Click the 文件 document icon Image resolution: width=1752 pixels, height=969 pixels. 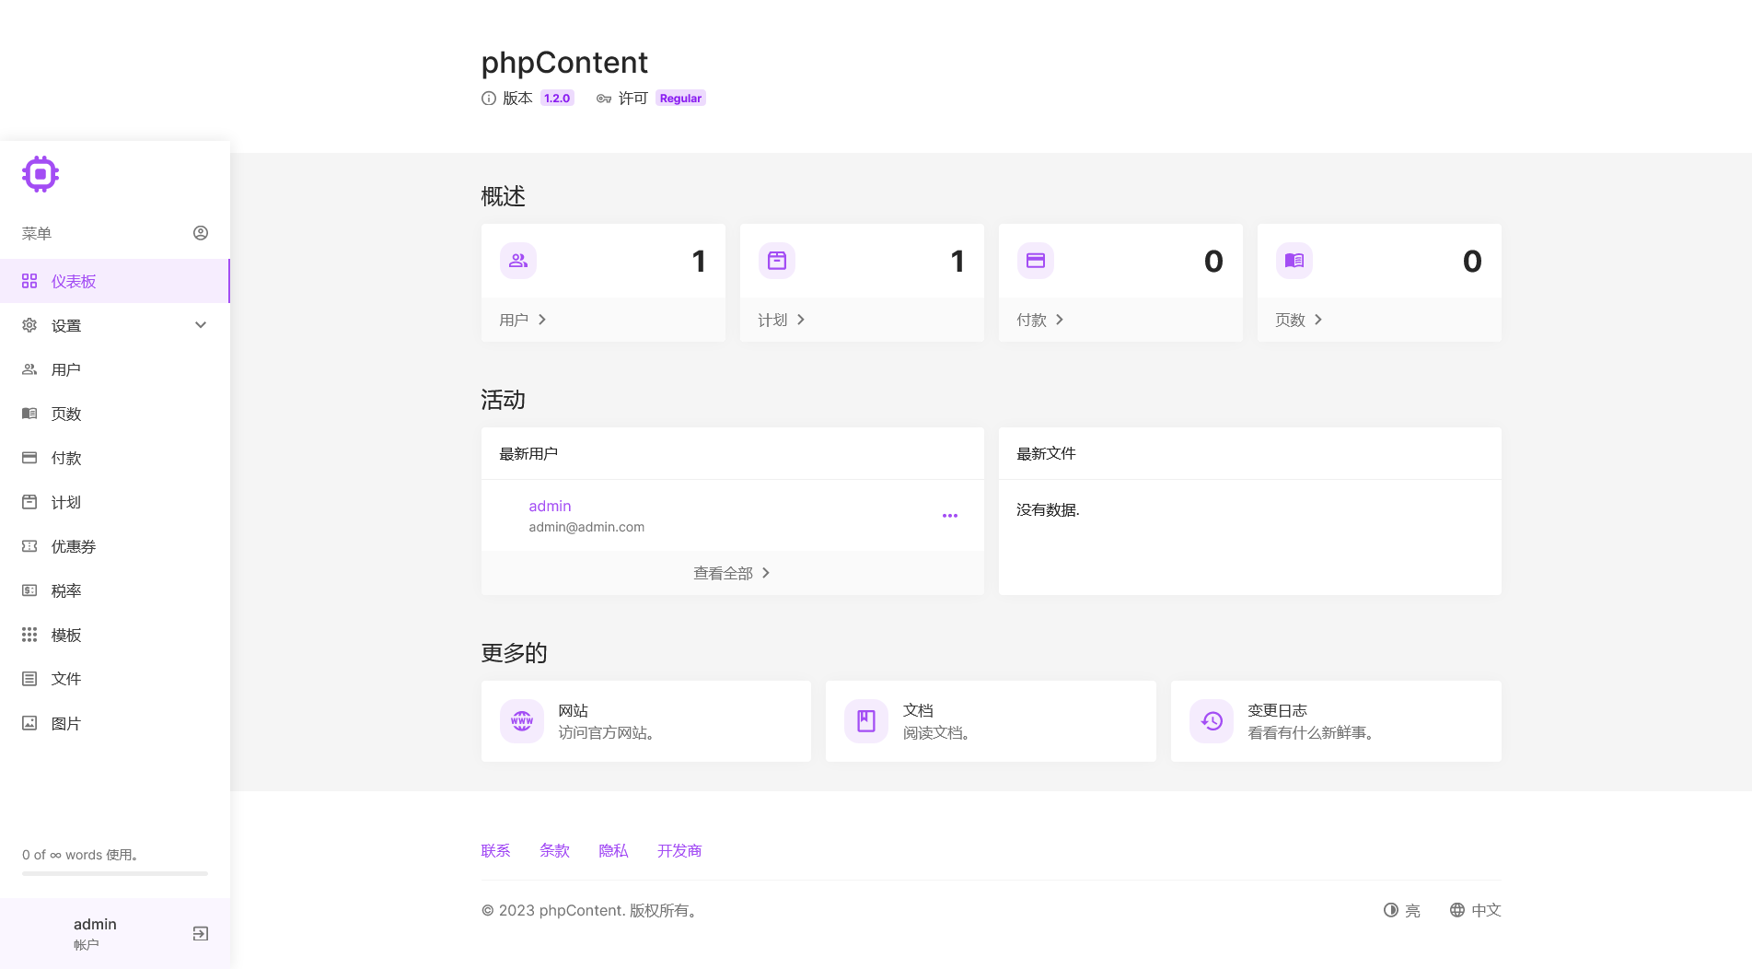click(x=29, y=679)
